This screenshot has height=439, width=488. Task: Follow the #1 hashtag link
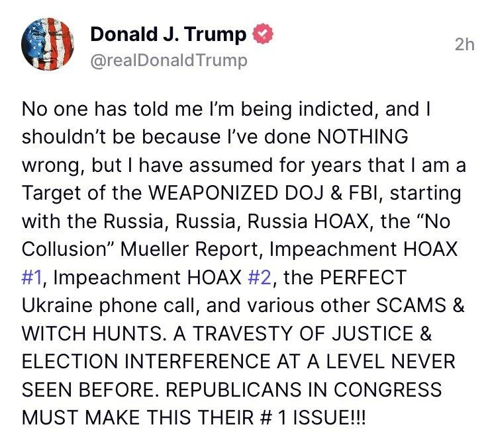tap(32, 277)
